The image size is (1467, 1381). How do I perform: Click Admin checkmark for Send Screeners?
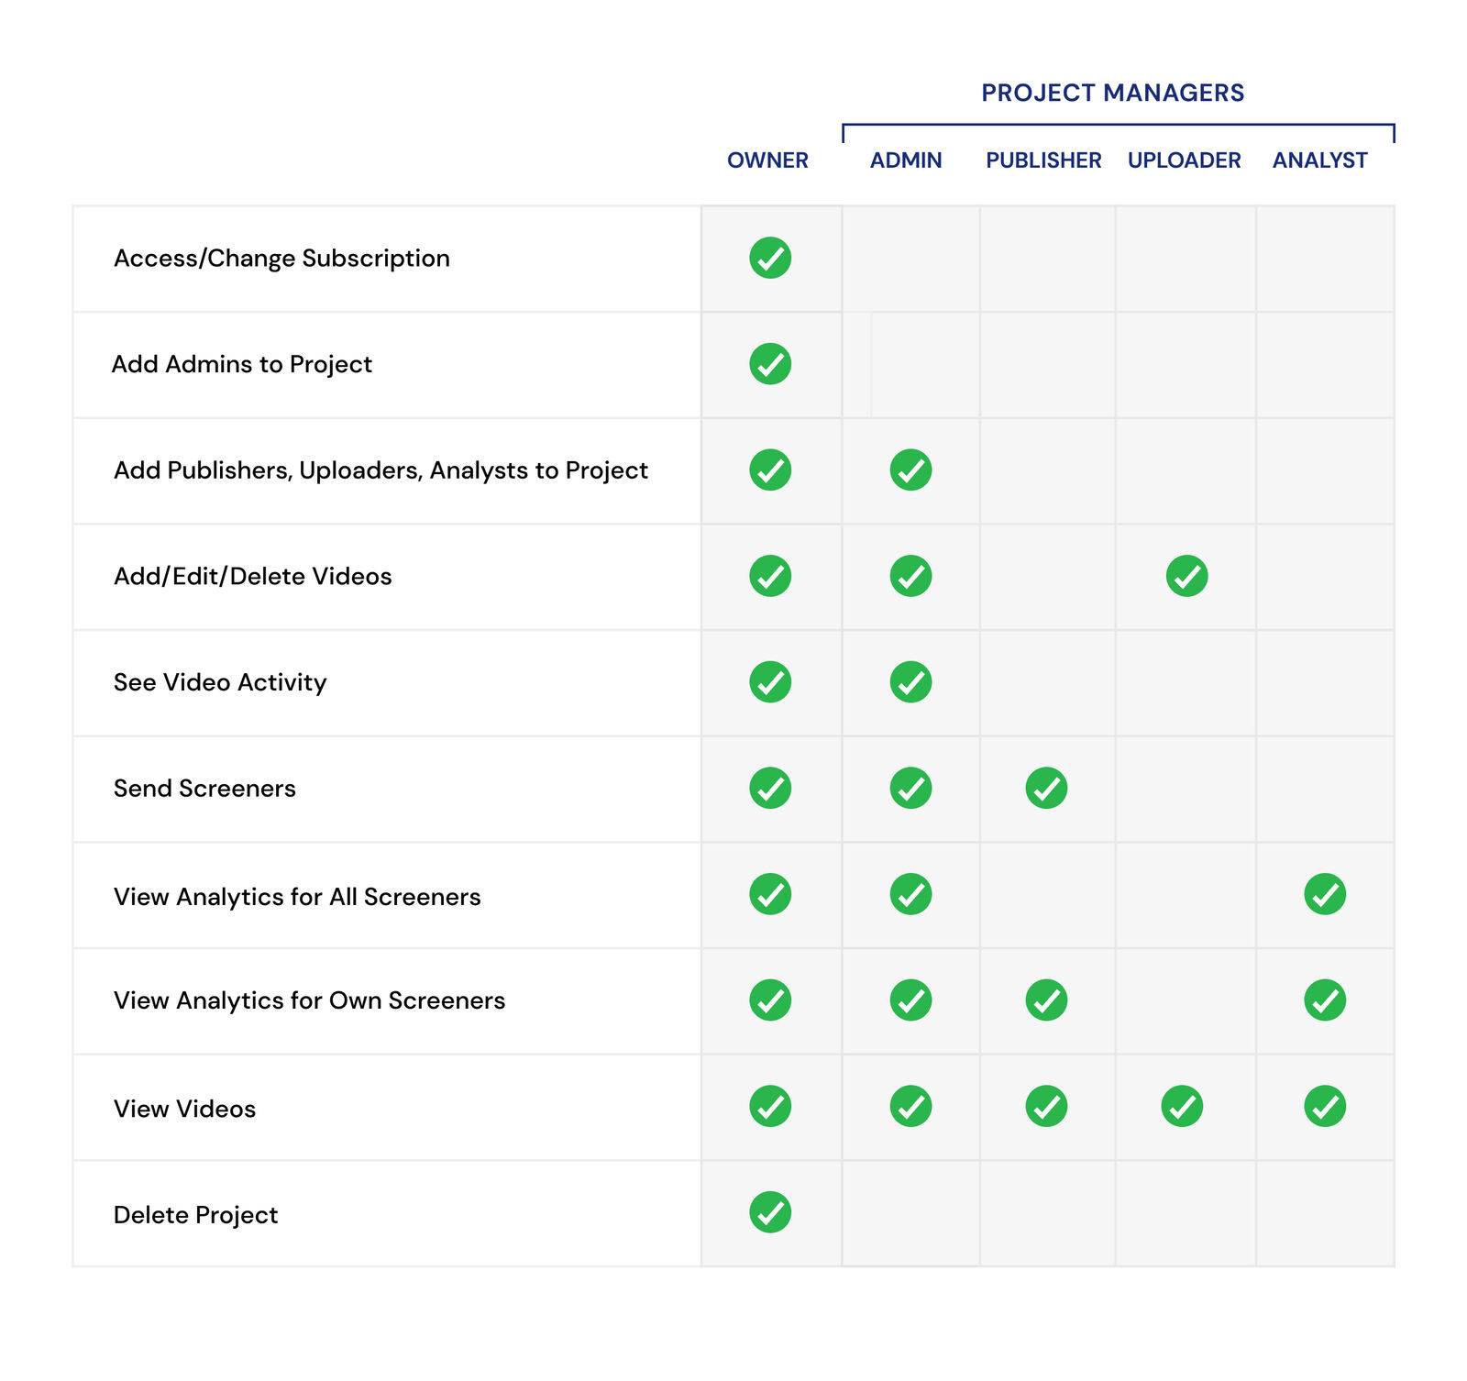tap(910, 788)
